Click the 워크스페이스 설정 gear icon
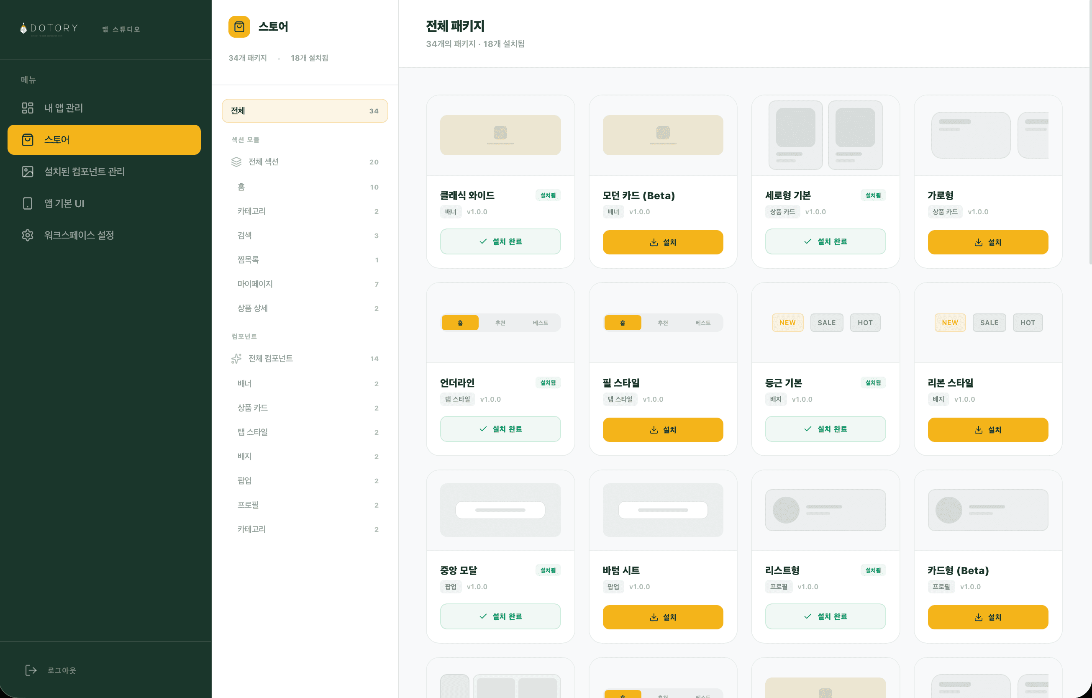The image size is (1092, 698). click(x=28, y=235)
